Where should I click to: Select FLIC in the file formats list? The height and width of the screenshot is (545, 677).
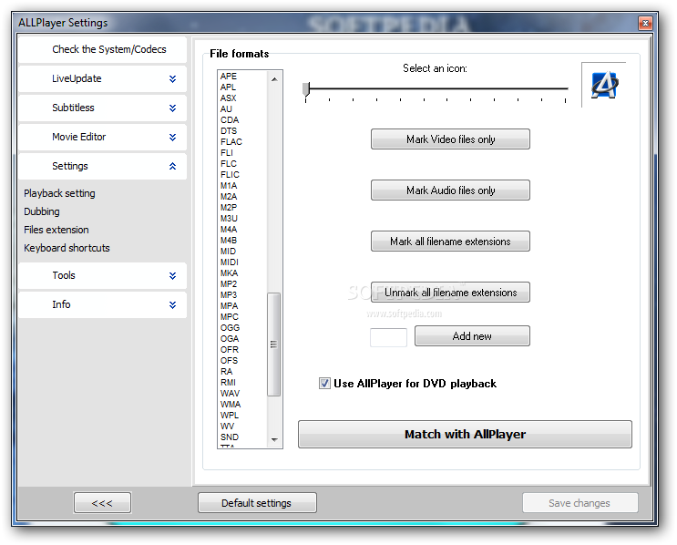pyautogui.click(x=230, y=174)
